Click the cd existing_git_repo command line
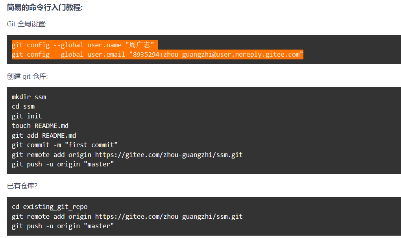This screenshot has height=238, width=401. tap(50, 207)
